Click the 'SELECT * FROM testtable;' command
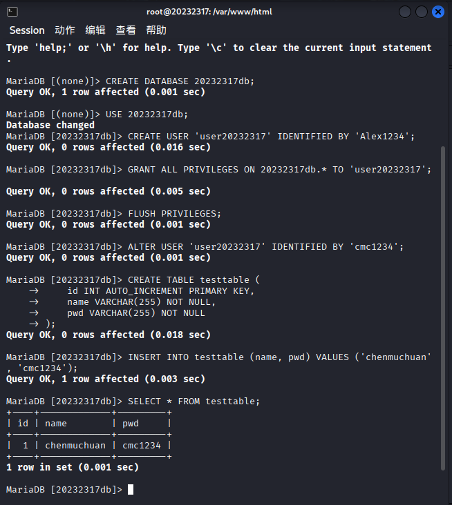This screenshot has height=505, width=452. (194, 401)
